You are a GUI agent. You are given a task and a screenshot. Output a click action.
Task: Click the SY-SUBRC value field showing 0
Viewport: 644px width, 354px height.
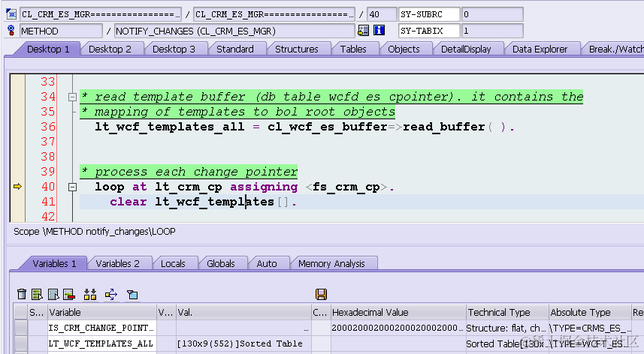(492, 14)
